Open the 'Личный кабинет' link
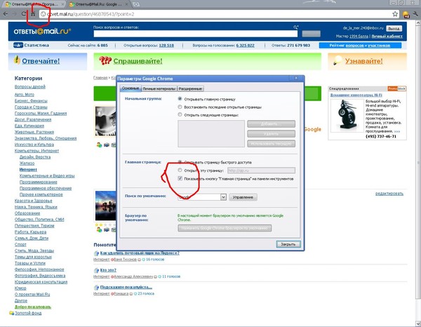The height and width of the screenshot is (327, 421). pos(387,36)
